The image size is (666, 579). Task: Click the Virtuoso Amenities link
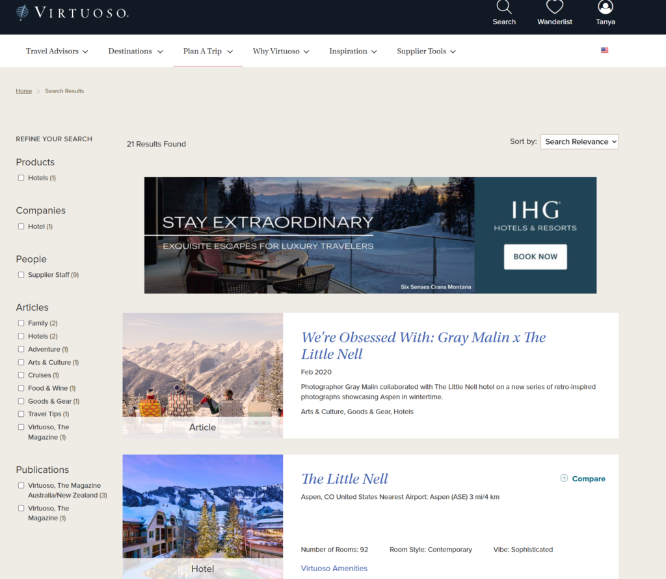334,569
